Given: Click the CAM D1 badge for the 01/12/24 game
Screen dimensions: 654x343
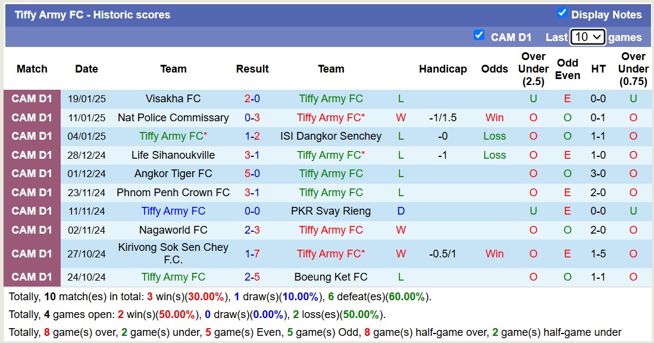Looking at the screenshot, I should (x=32, y=174).
